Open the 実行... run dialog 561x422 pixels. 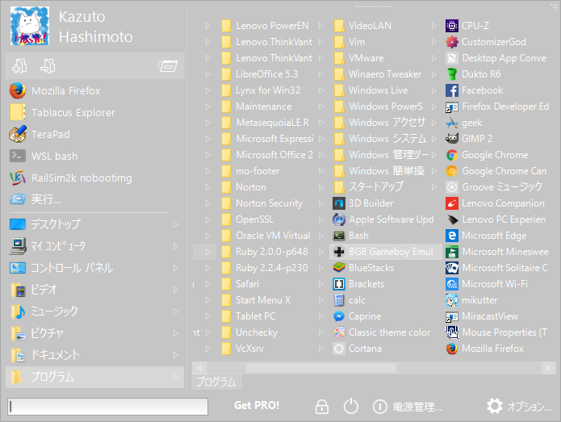(94, 199)
